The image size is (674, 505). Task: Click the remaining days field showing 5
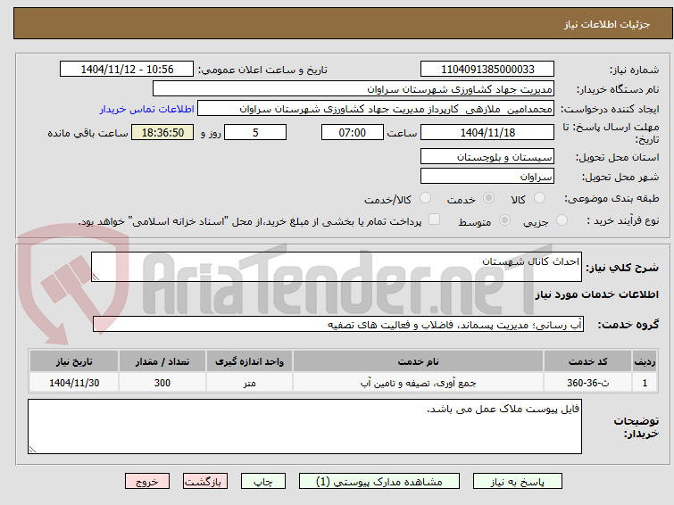click(x=255, y=132)
